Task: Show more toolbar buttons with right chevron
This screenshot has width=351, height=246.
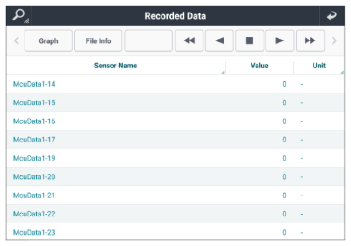Action: tap(334, 41)
